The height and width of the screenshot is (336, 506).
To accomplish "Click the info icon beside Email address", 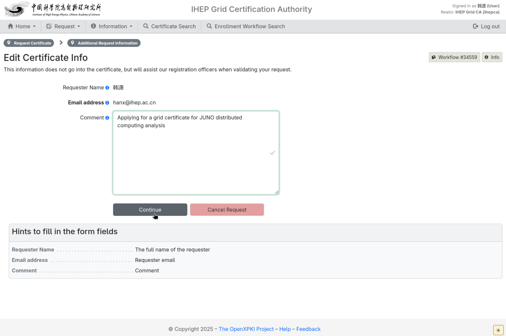I will pyautogui.click(x=107, y=103).
